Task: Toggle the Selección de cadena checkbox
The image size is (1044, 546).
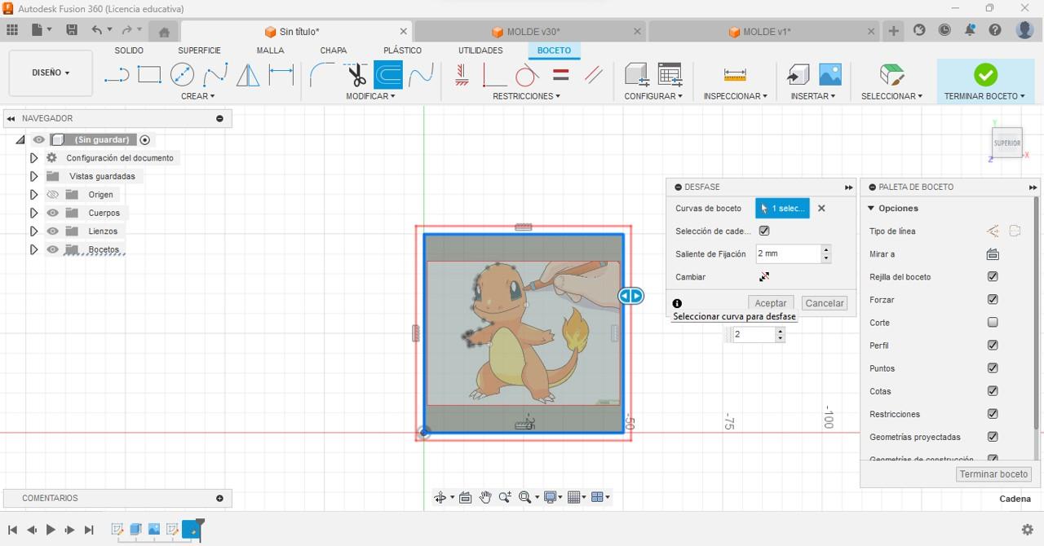Action: pos(764,231)
